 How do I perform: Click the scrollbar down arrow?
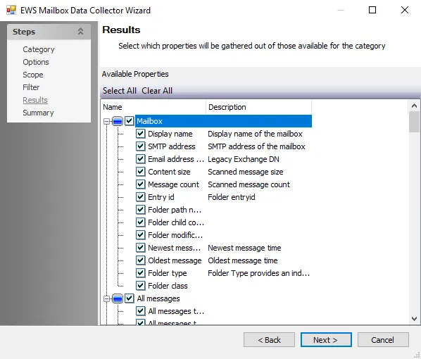(414, 319)
